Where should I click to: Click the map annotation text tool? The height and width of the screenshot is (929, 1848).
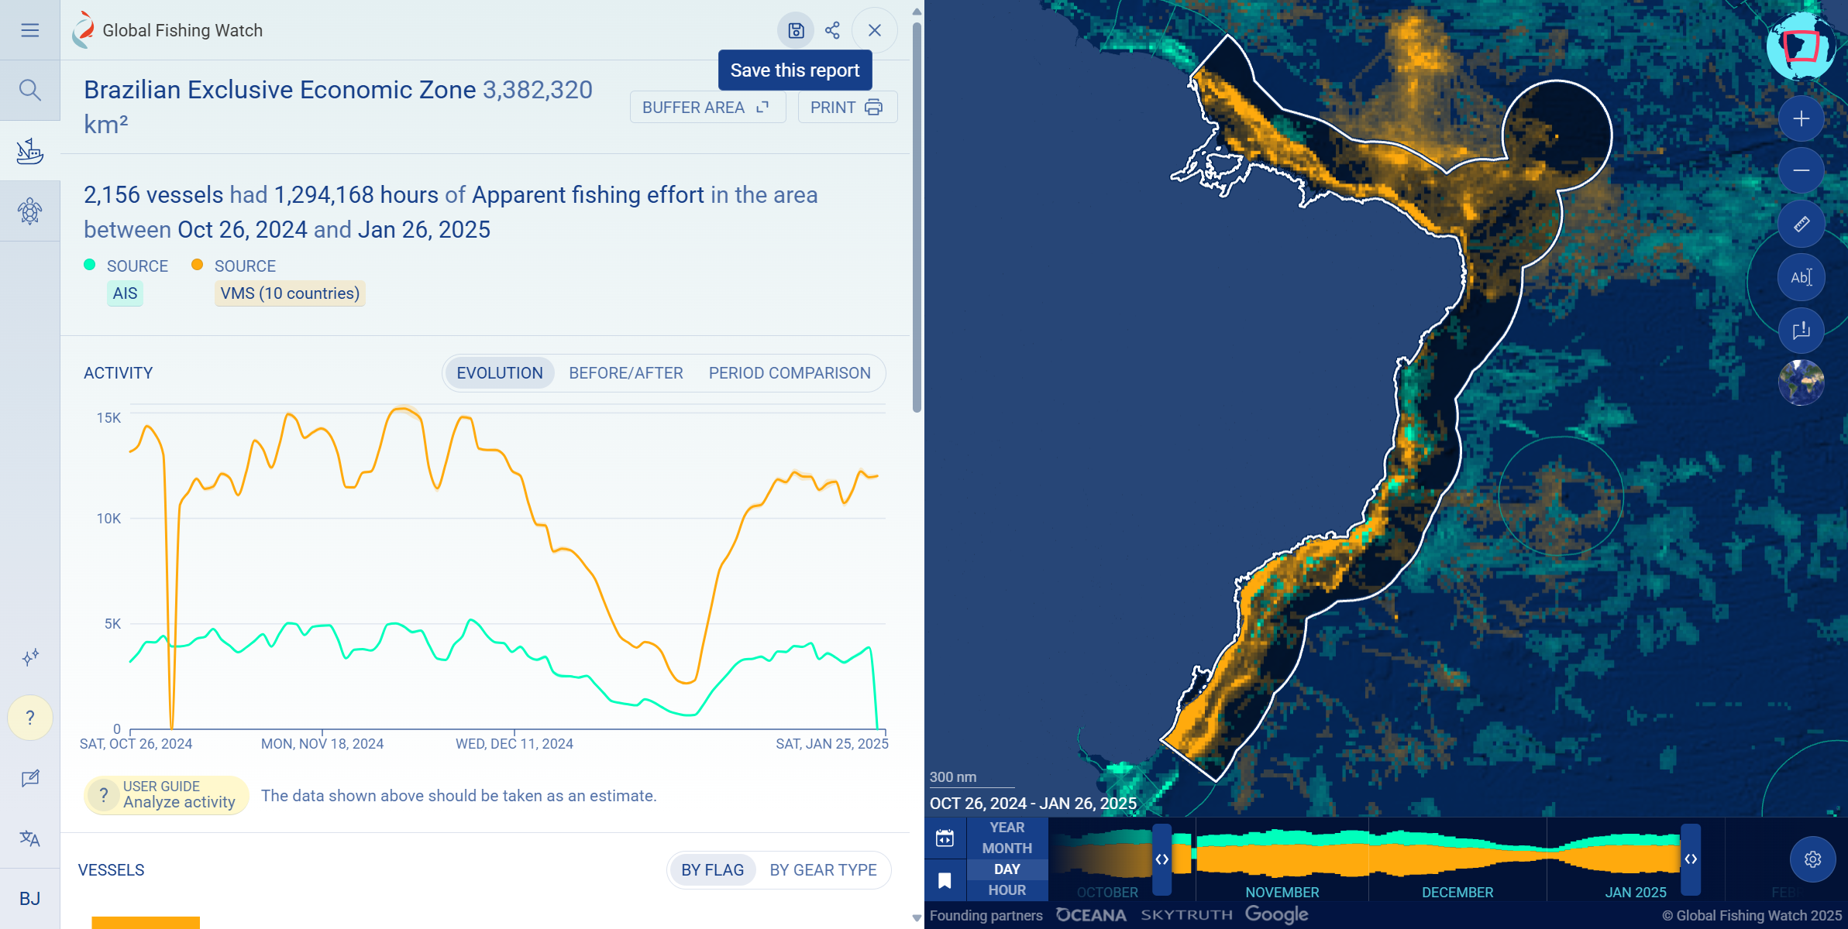click(x=1801, y=277)
